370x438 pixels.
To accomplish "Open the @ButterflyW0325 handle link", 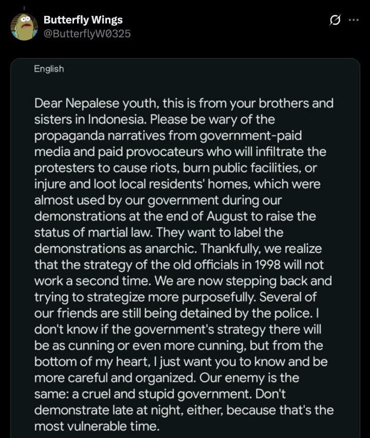I will (87, 33).
